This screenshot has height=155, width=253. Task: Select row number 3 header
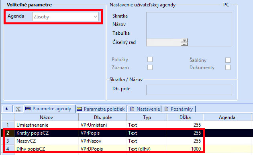pyautogui.click(x=8, y=141)
